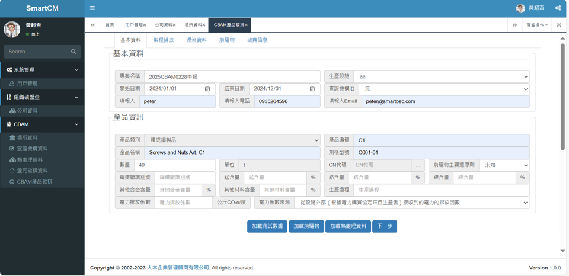Close the CBAM產品碳排 tab

247,25
